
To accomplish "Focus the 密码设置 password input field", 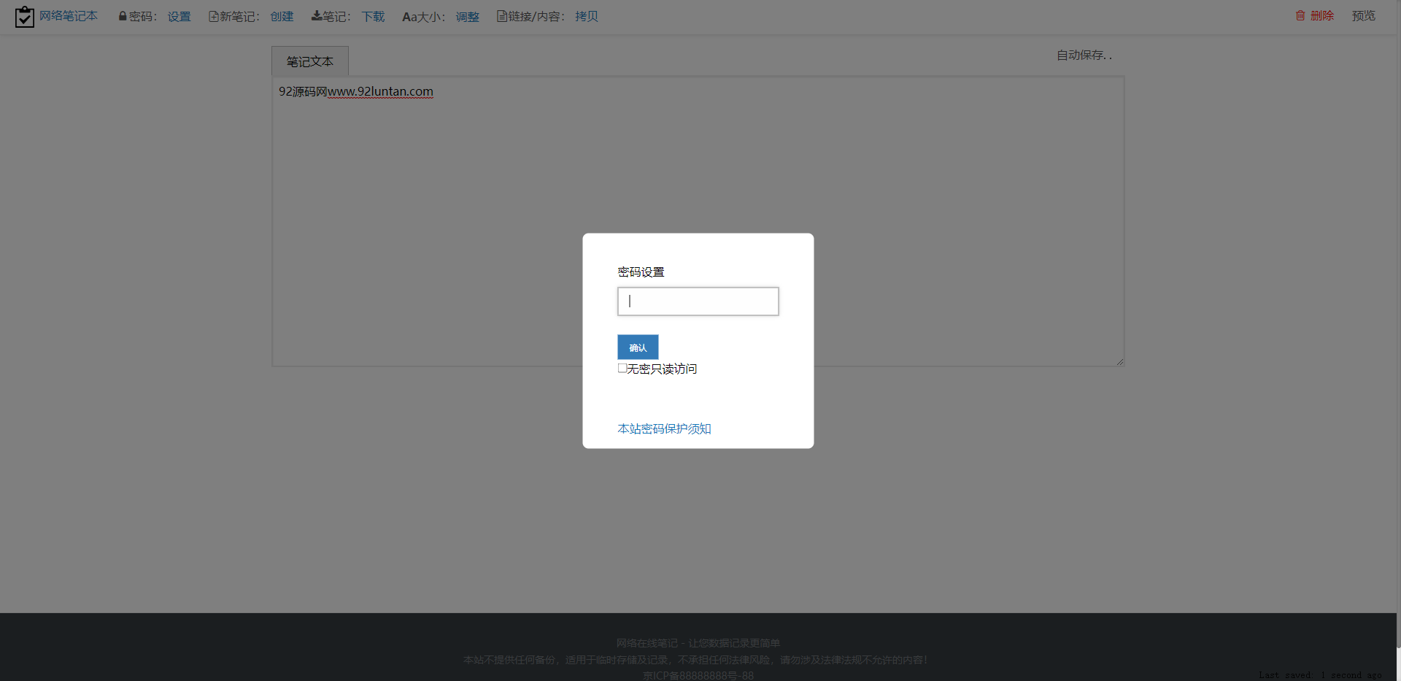I will [x=698, y=301].
